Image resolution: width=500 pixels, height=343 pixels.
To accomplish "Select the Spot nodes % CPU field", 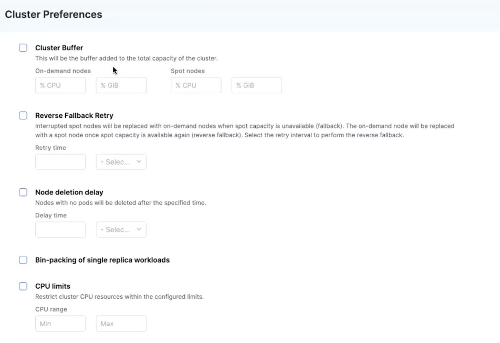I will (x=196, y=85).
